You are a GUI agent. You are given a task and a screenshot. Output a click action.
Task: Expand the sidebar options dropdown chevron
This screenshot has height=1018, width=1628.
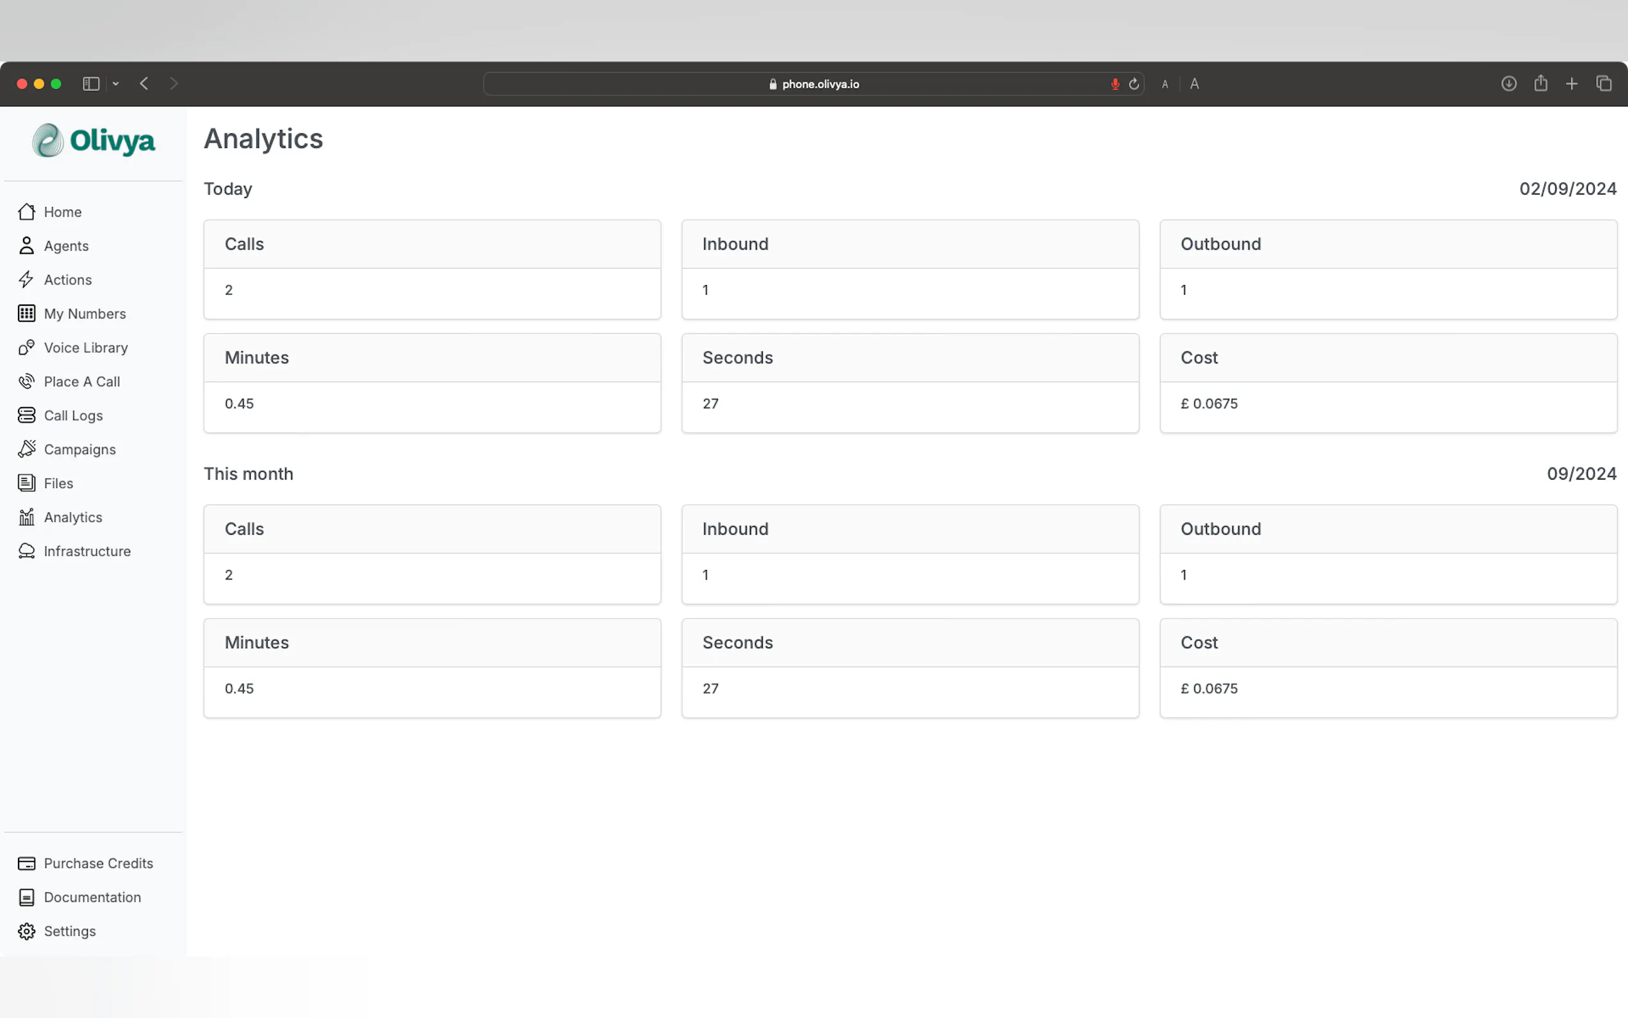pos(116,84)
